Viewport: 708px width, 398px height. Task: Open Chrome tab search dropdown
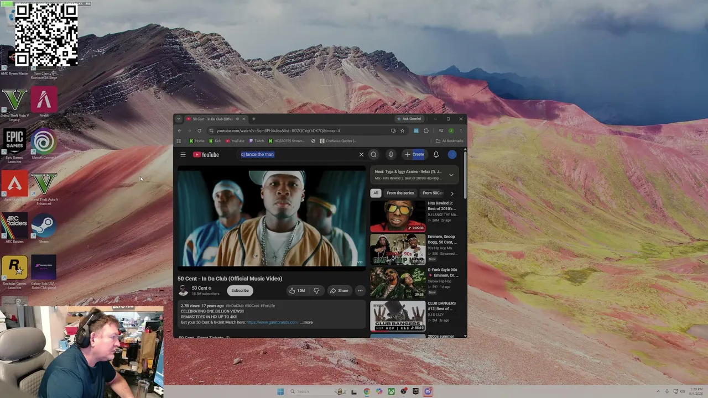[x=179, y=119]
